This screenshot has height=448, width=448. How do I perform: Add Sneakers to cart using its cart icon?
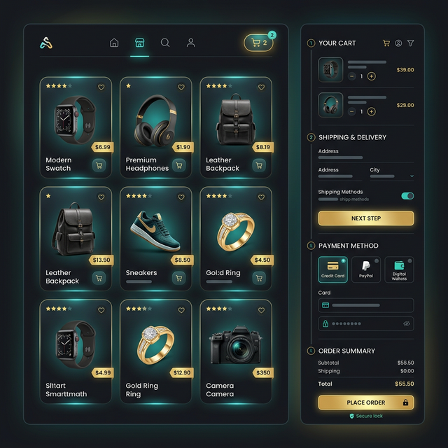178,278
